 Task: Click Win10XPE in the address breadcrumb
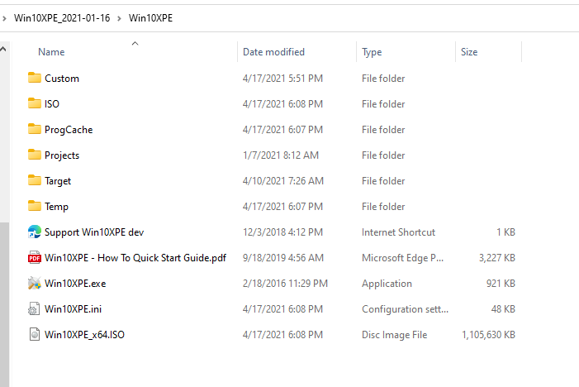point(150,18)
